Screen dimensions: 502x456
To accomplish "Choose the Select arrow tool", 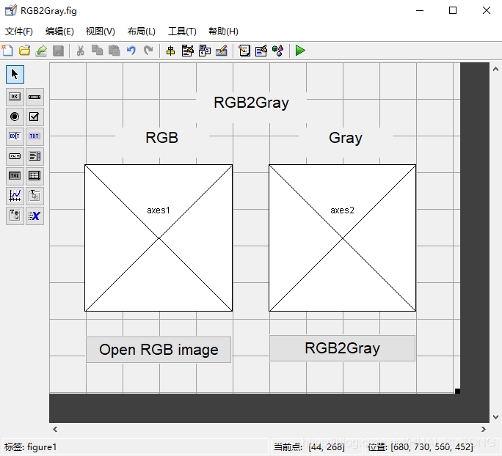I will [x=15, y=75].
